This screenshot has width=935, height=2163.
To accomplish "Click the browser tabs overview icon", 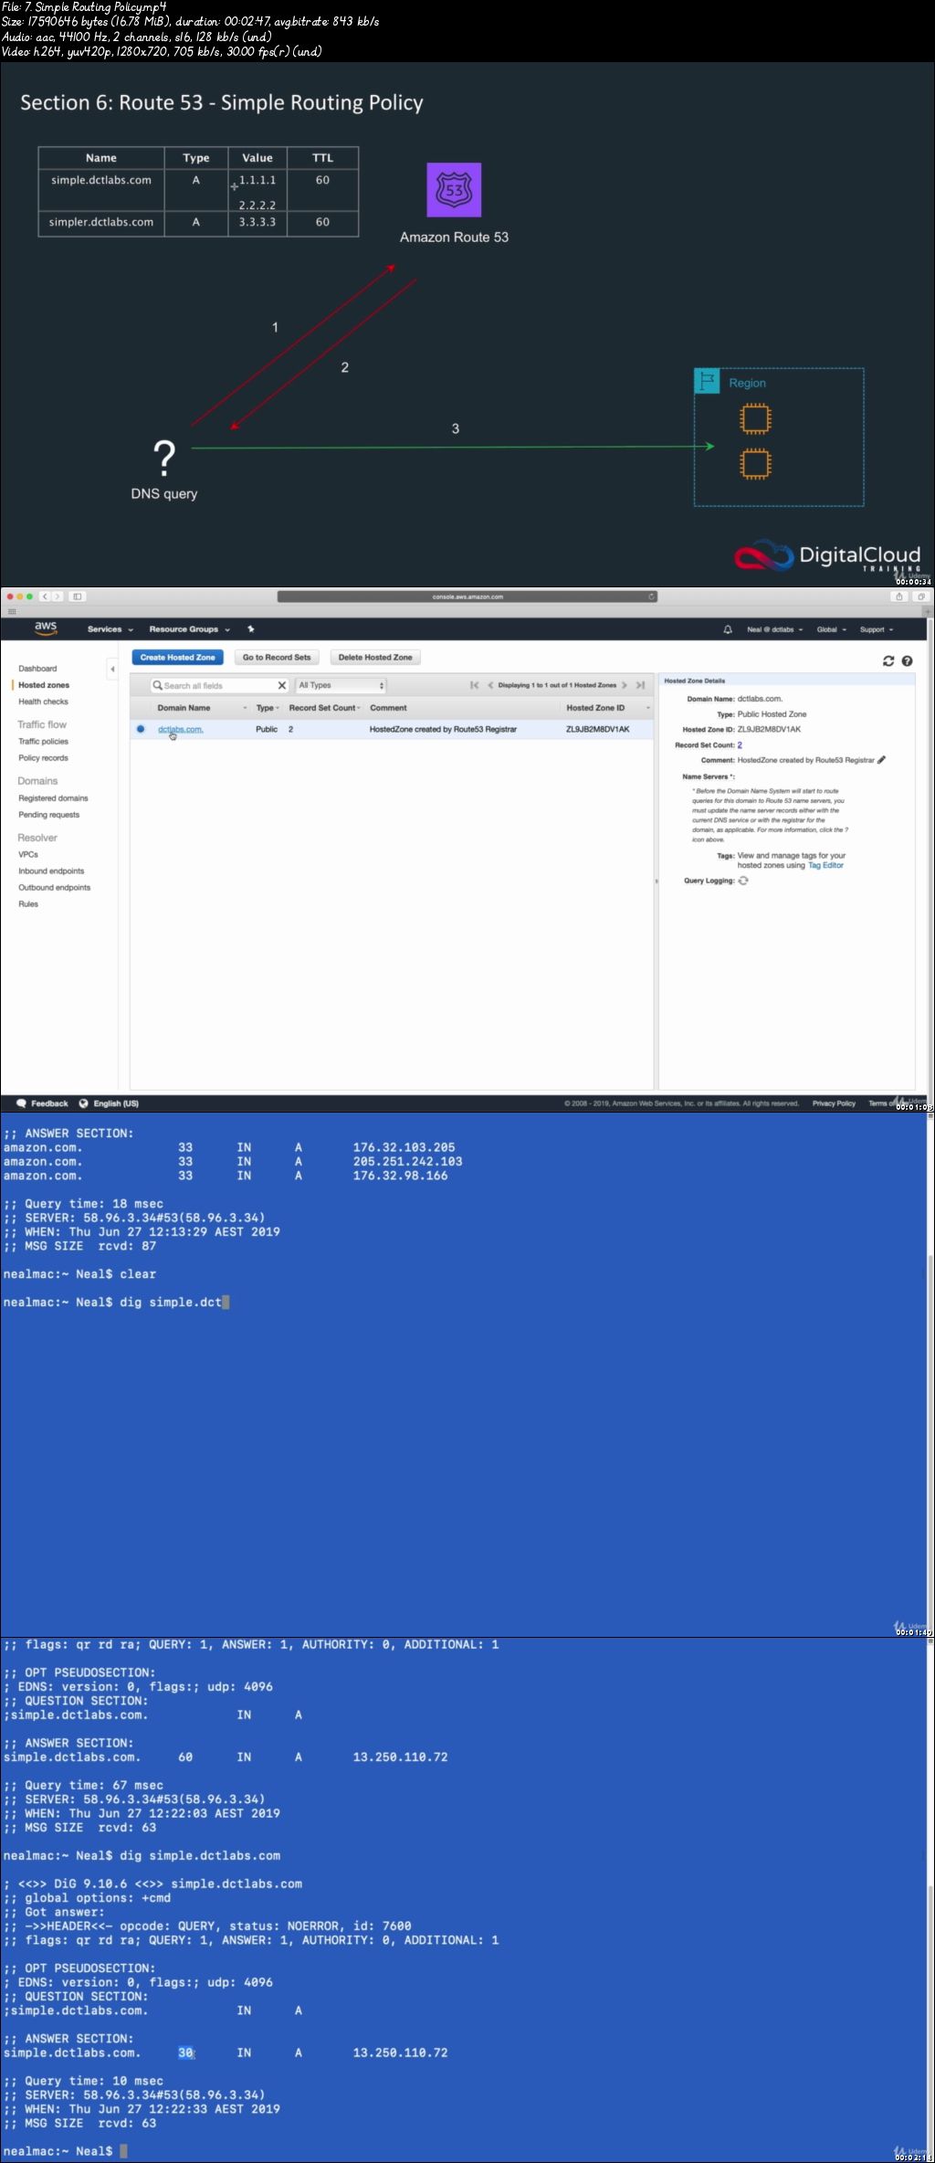I will [921, 596].
